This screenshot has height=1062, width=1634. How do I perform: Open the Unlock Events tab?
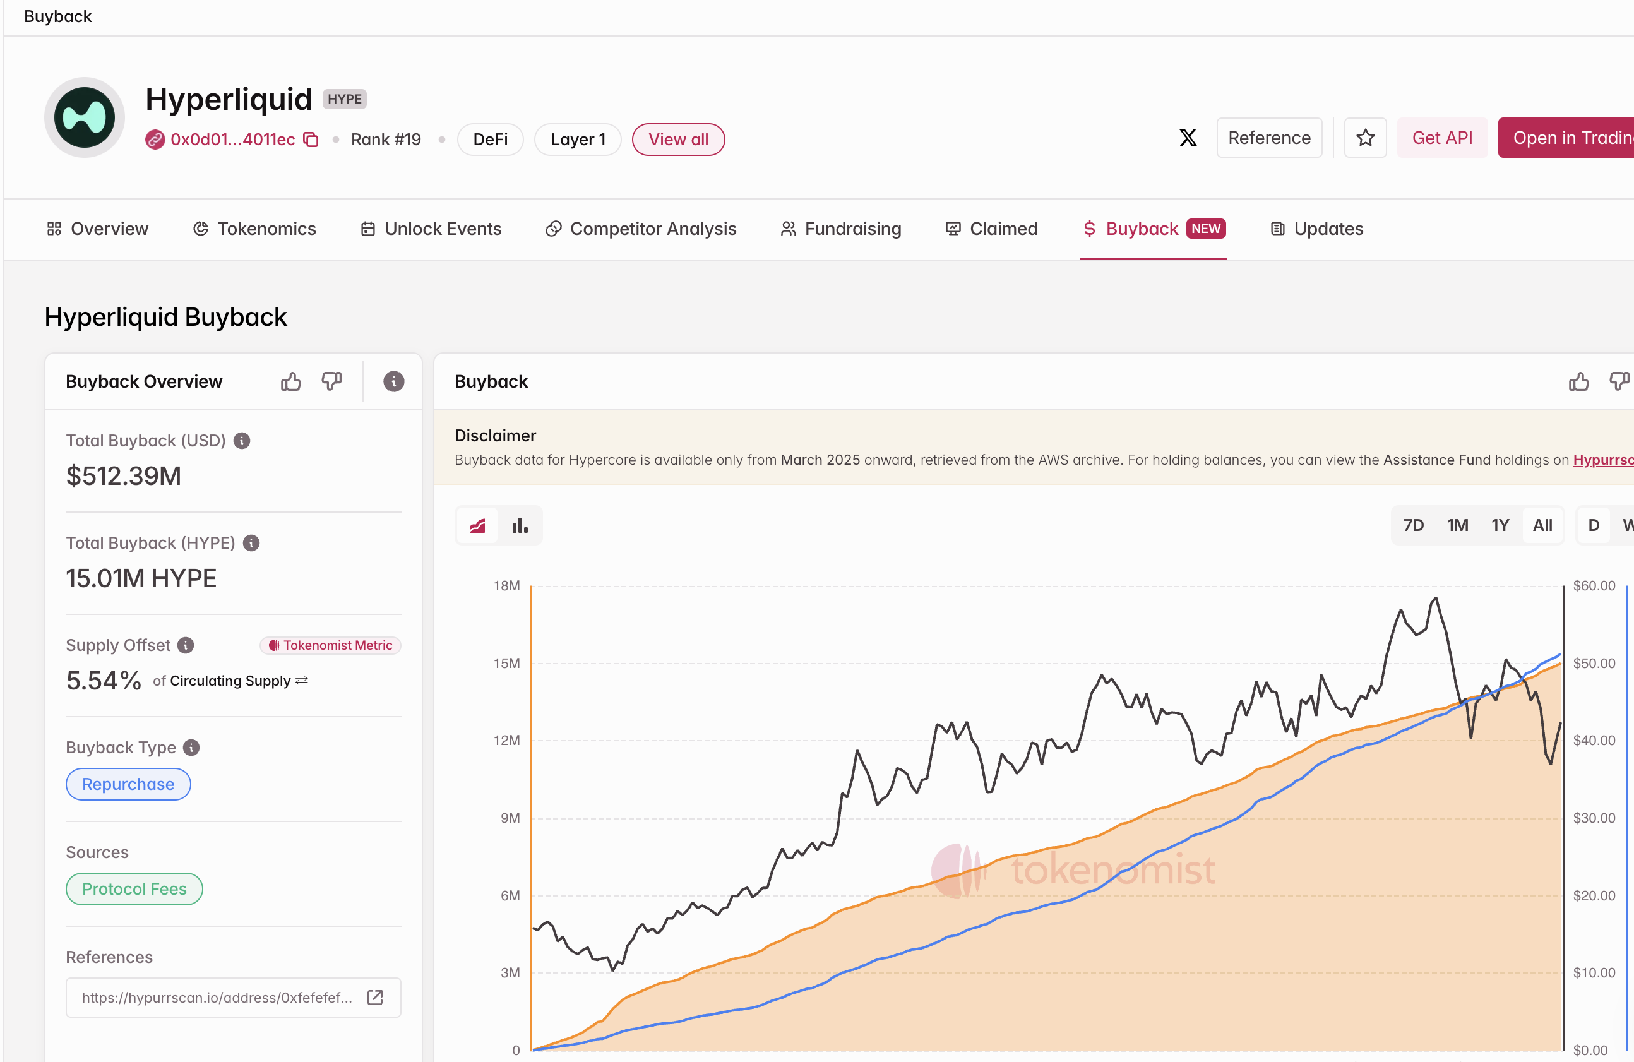[443, 229]
